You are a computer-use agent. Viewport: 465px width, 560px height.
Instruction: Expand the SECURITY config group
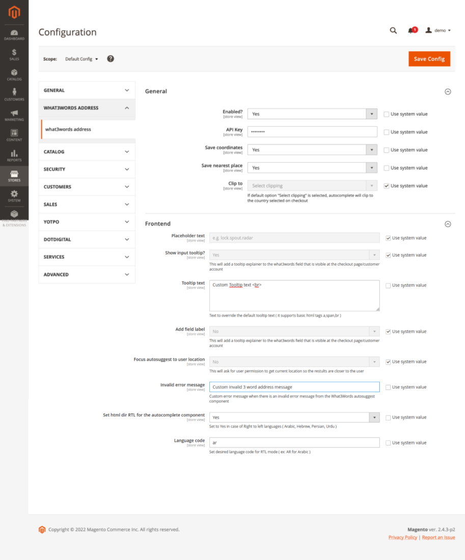87,170
